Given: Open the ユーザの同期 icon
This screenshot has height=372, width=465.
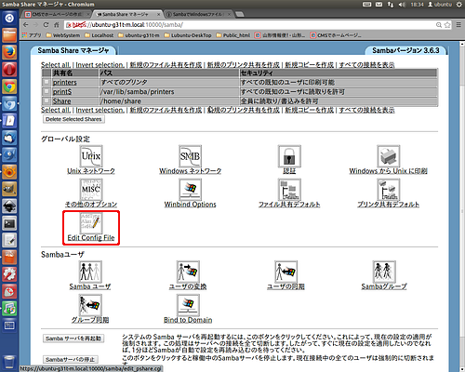Looking at the screenshot, I should pos(286,272).
